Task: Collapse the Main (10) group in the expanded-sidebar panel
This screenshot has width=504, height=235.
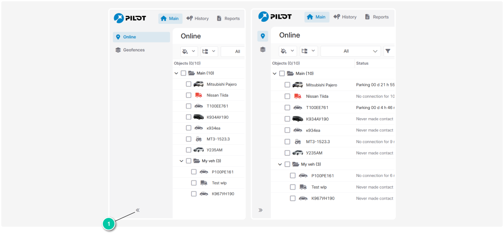Action: (177, 73)
